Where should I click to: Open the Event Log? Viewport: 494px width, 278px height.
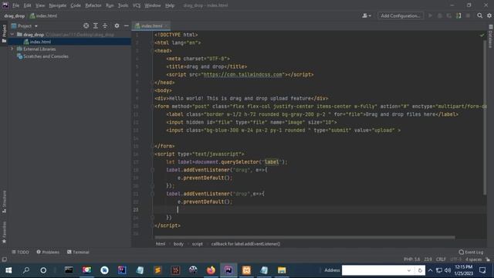[x=471, y=253]
